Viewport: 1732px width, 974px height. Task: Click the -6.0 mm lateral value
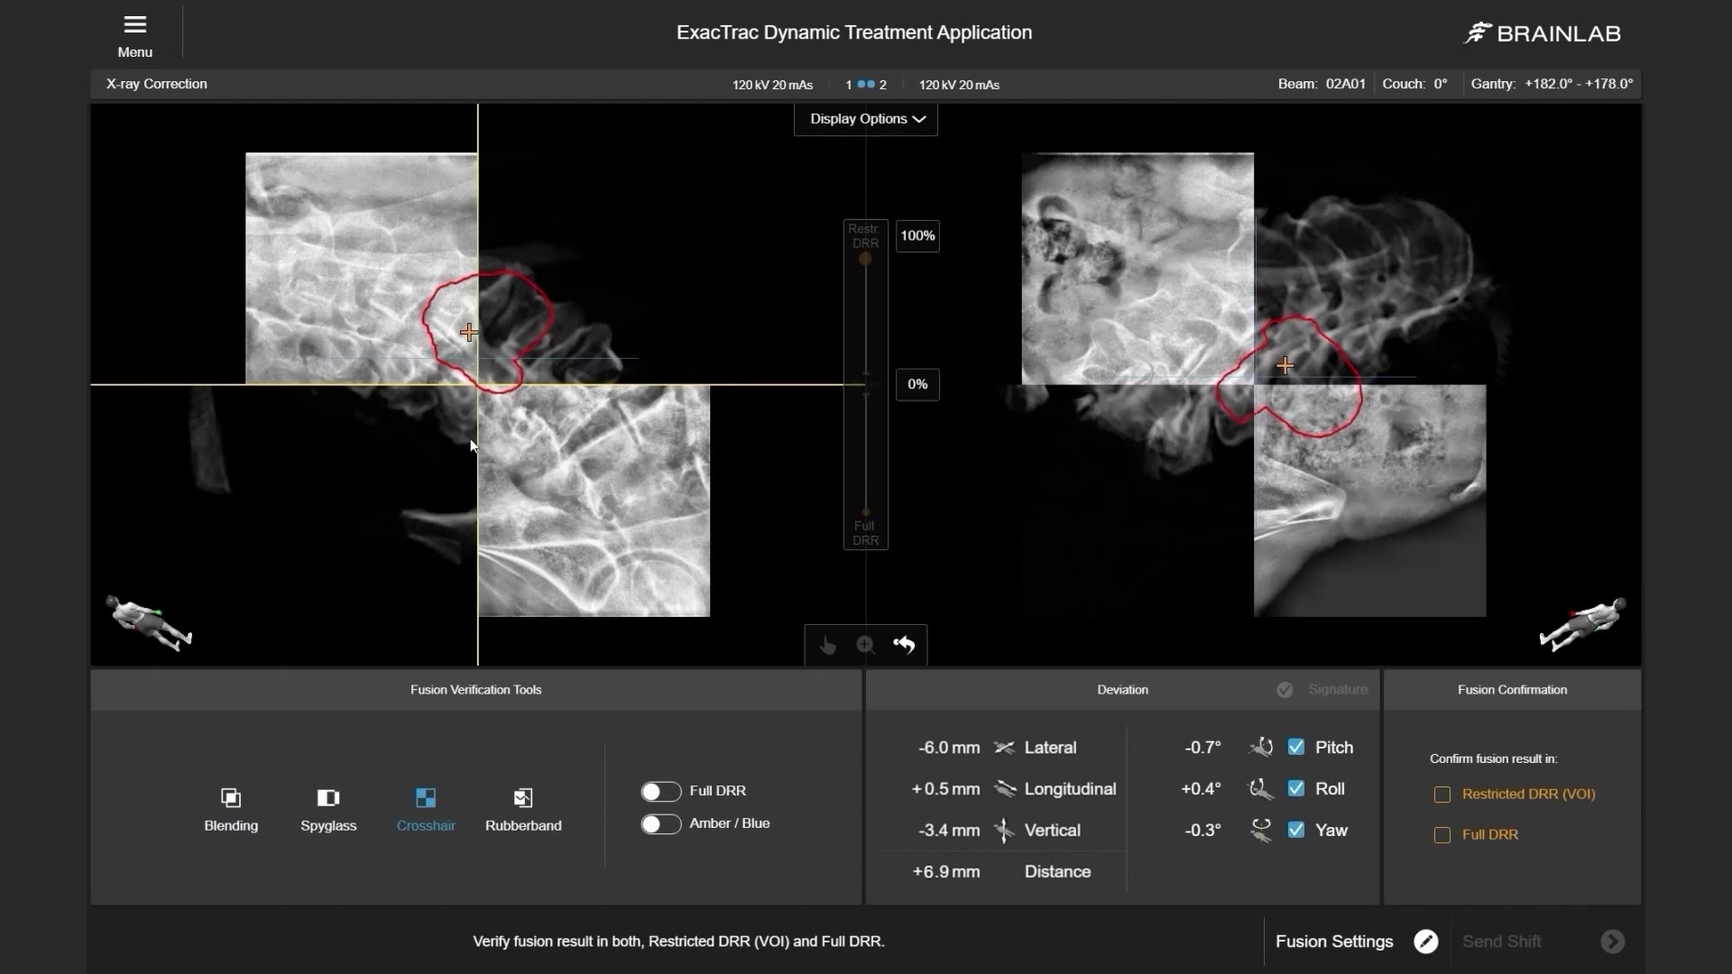[949, 748]
